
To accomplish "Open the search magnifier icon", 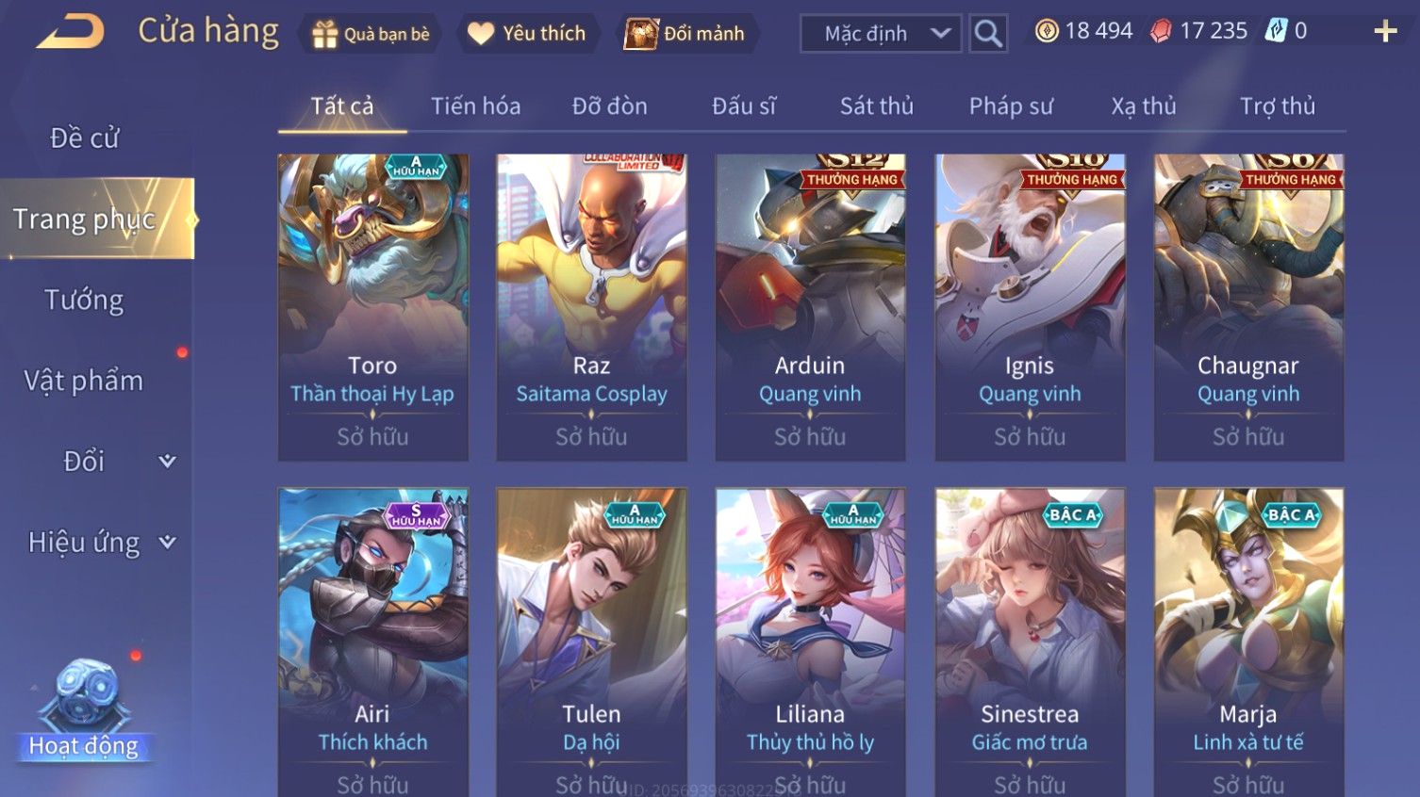I will point(988,34).
